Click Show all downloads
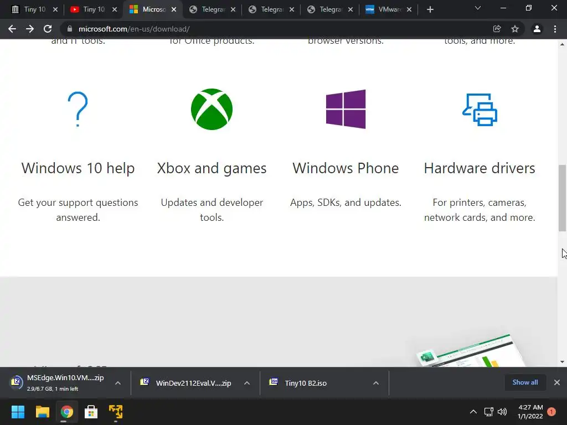The image size is (567, 425). click(x=525, y=382)
